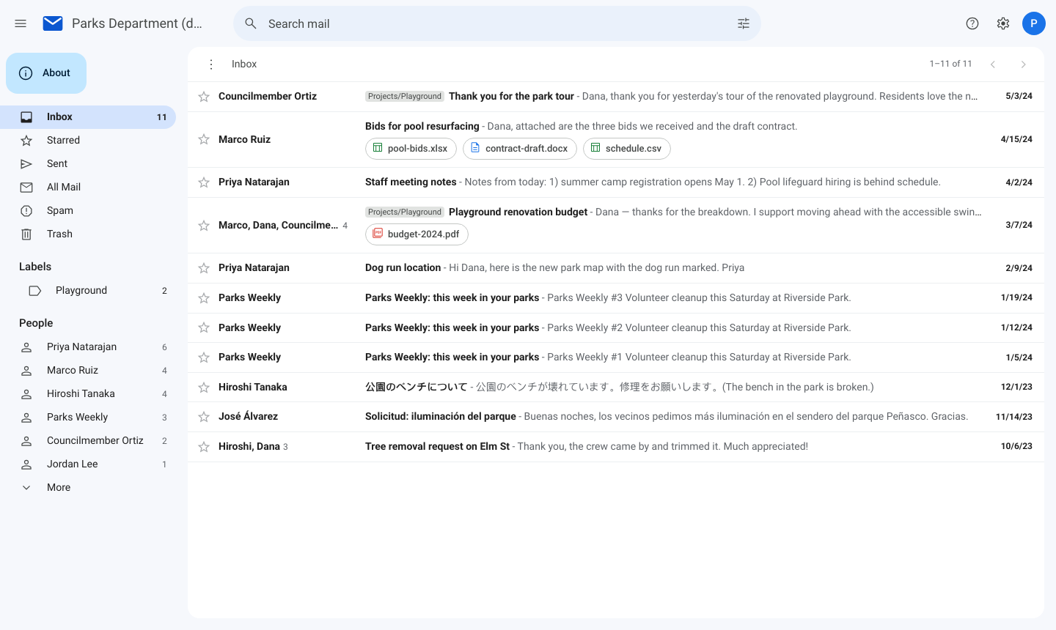Open the main hamburger menu

(21, 23)
